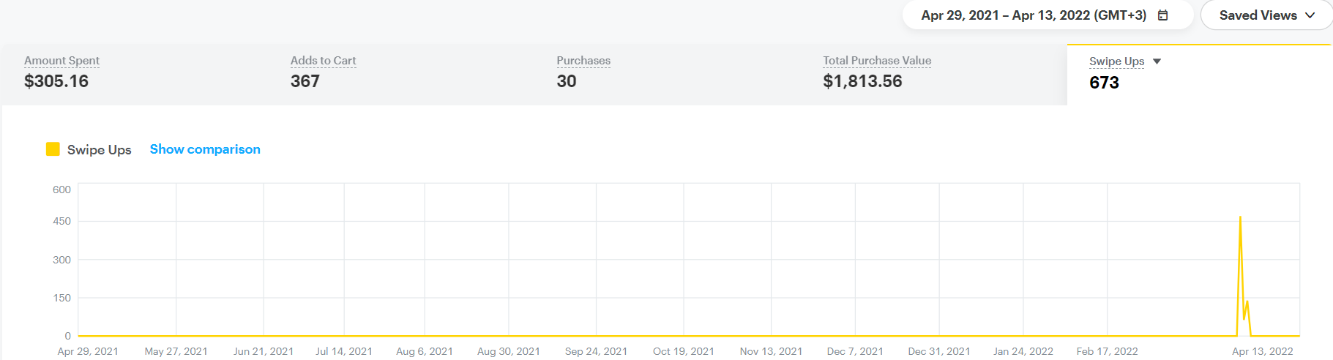Expand the Swipe Ups metric dropdown arrow
The height and width of the screenshot is (360, 1333).
point(1157,61)
